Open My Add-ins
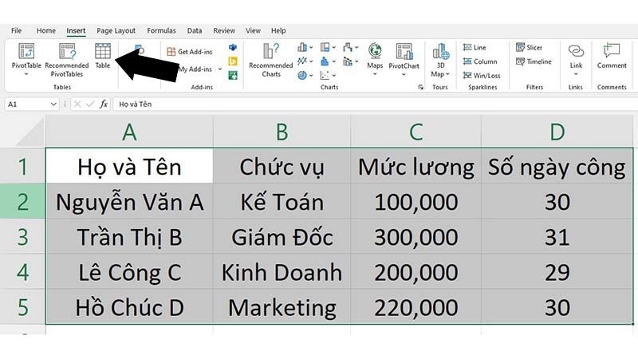Viewport: 638px width, 359px height. pyautogui.click(x=195, y=69)
